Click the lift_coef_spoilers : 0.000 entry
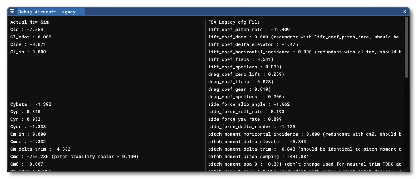 [245, 67]
